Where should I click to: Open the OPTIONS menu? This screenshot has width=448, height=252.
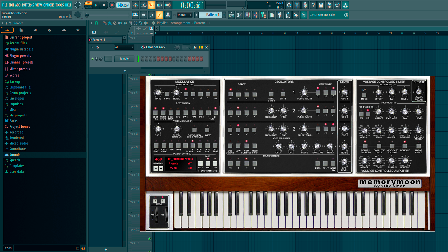[49, 5]
